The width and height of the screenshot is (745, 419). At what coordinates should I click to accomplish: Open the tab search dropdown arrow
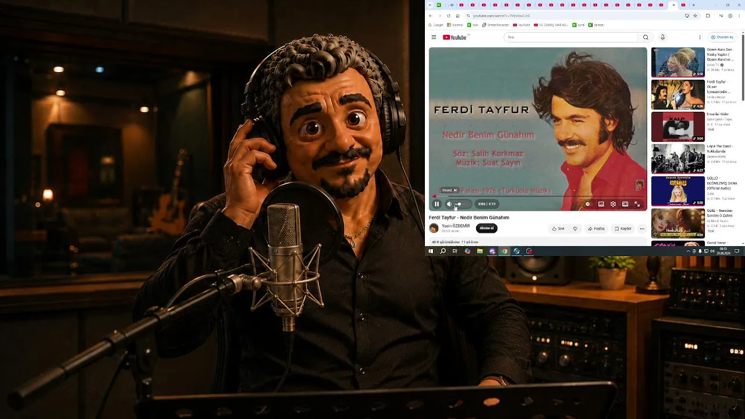430,5
